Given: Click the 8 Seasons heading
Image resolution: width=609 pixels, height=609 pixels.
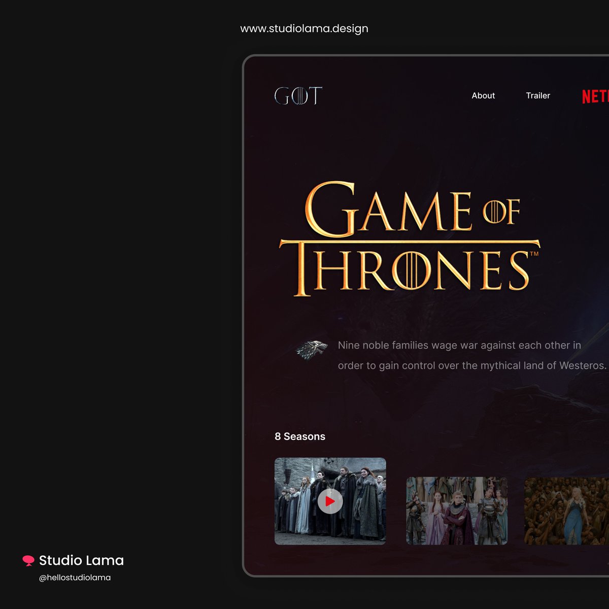Looking at the screenshot, I should point(300,436).
